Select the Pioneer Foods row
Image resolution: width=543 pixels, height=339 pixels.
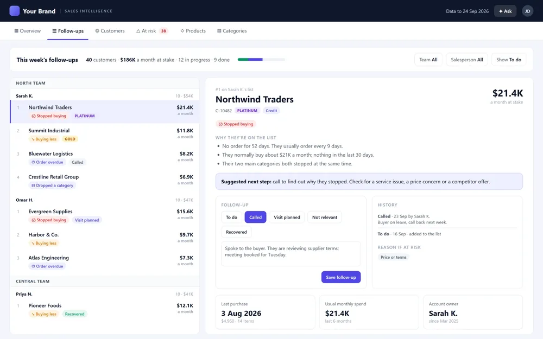tap(105, 310)
